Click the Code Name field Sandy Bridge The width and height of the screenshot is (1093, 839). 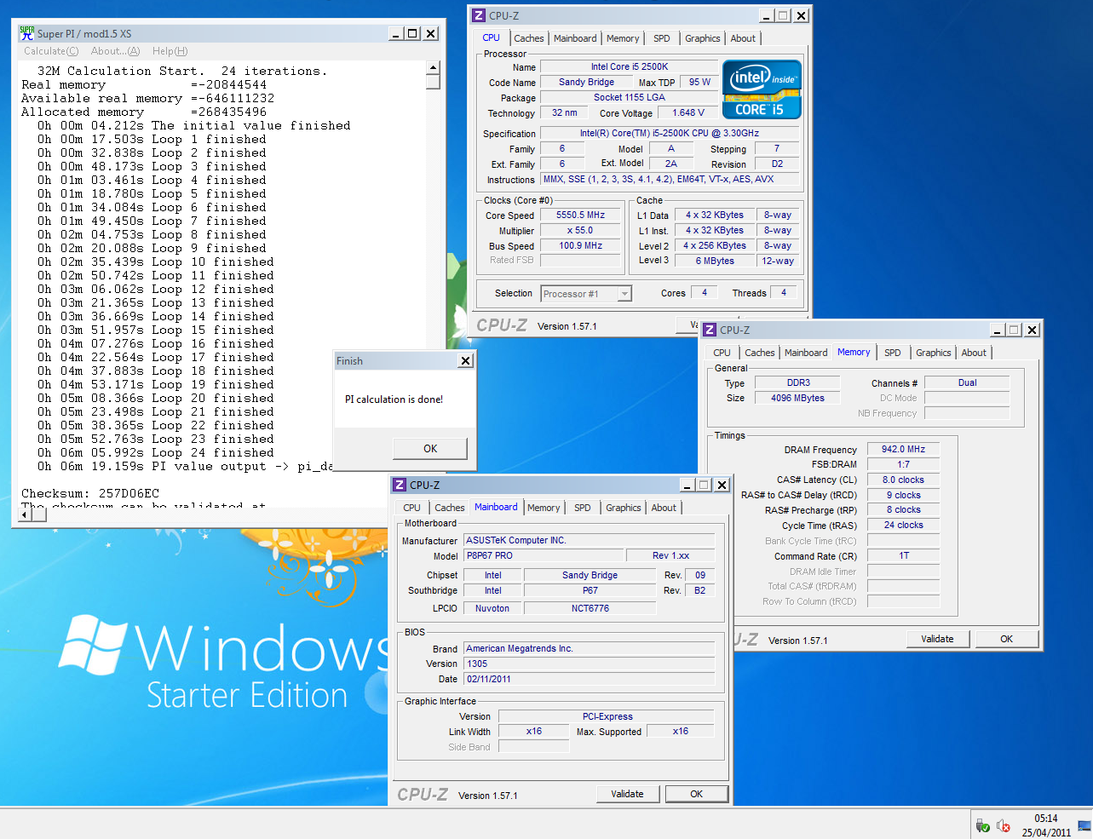586,83
